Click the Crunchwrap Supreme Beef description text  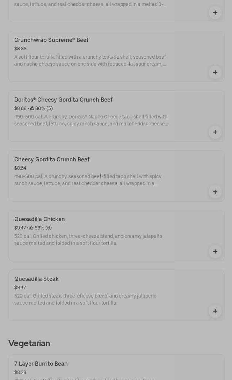(90, 60)
